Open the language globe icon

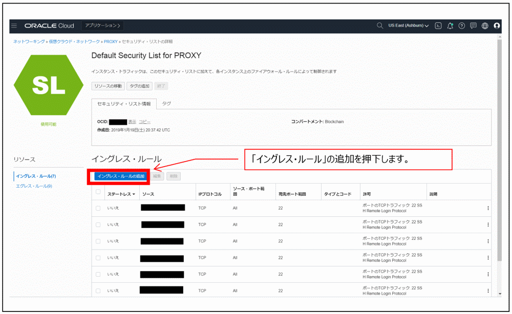pyautogui.click(x=485, y=26)
